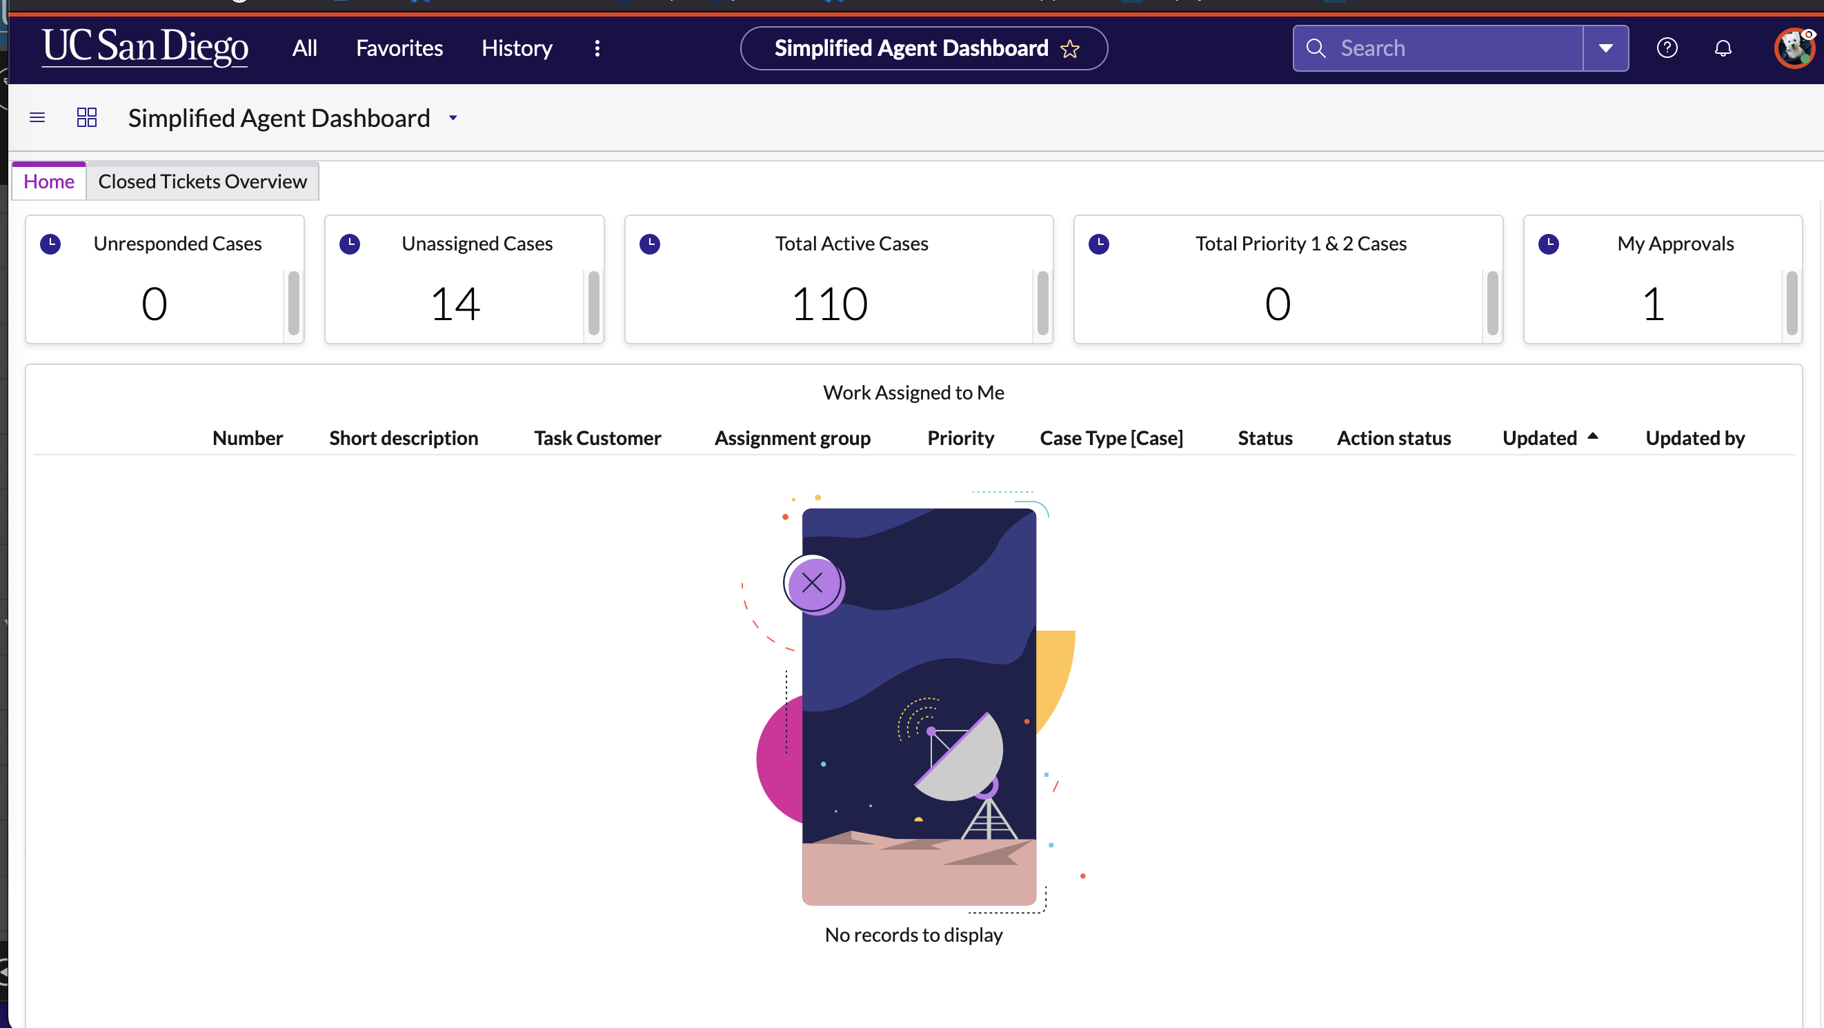Toggle favorite star on Simplified Agent Dashboard
The image size is (1824, 1028).
tap(1071, 49)
